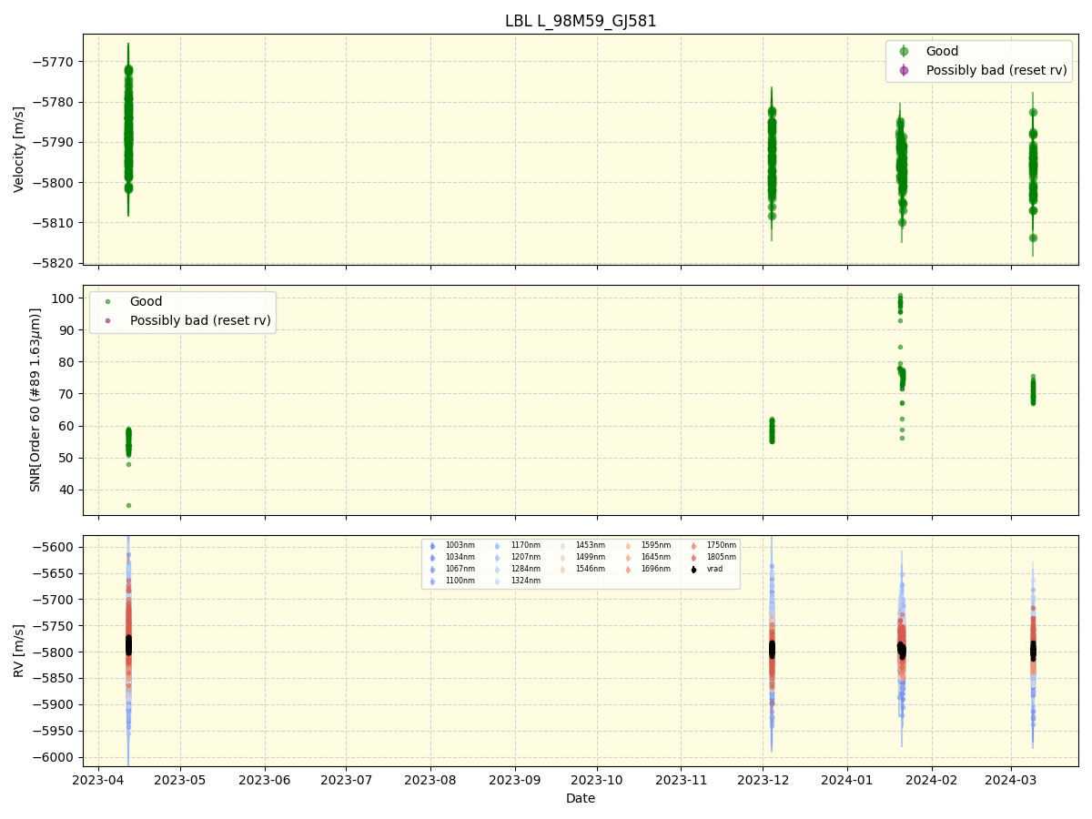Click the 1284nm legend marker
The height and width of the screenshot is (819, 1092).
click(x=498, y=569)
